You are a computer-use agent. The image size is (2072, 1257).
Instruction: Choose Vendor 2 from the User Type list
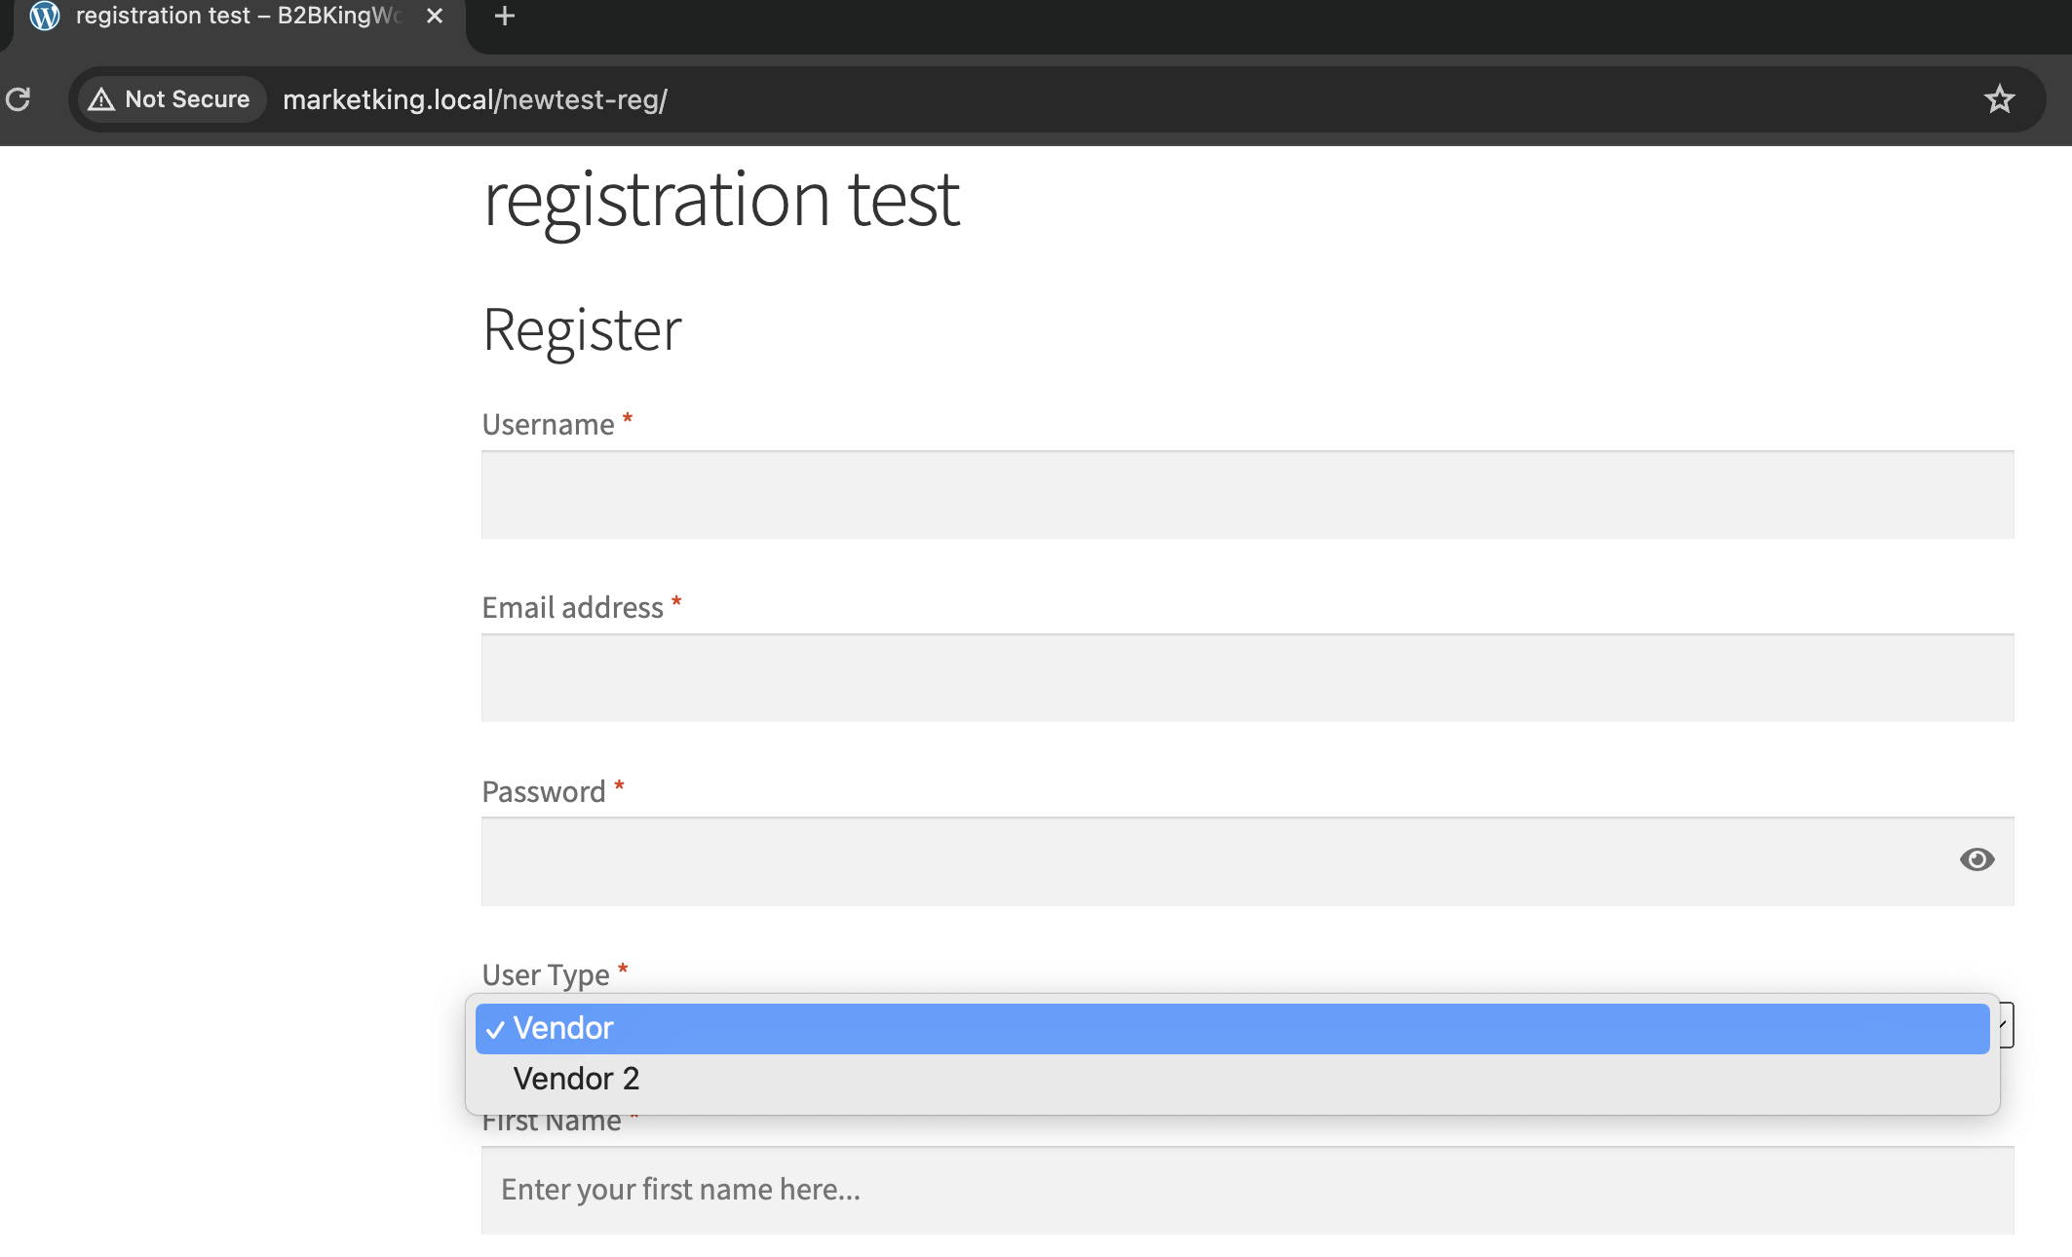(x=1232, y=1080)
